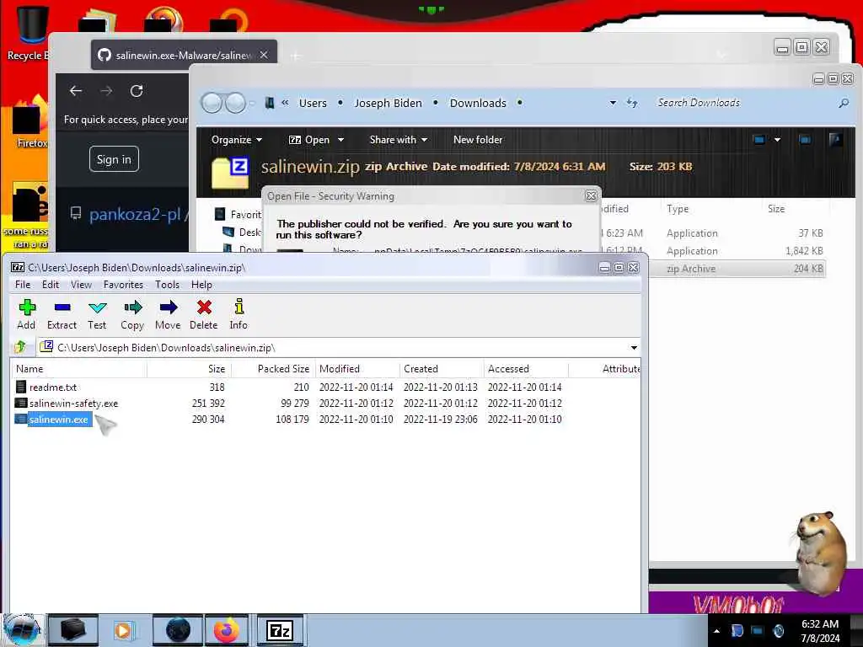The width and height of the screenshot is (863, 647).
Task: Sort by the Modified column in 7-Zip
Action: tap(357, 369)
